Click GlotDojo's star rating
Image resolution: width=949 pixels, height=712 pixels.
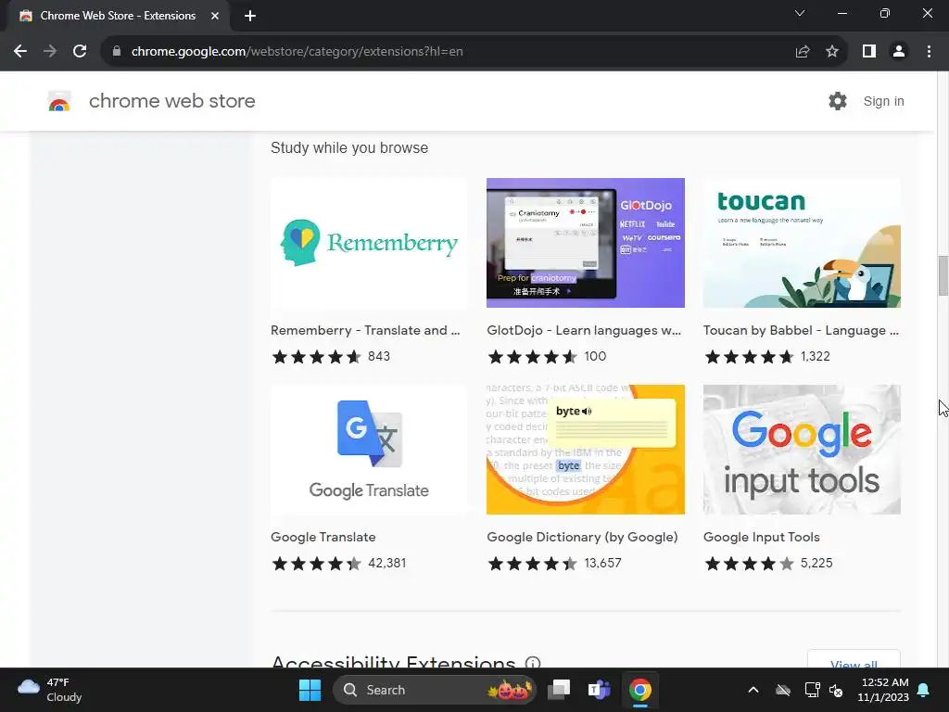[x=533, y=357]
